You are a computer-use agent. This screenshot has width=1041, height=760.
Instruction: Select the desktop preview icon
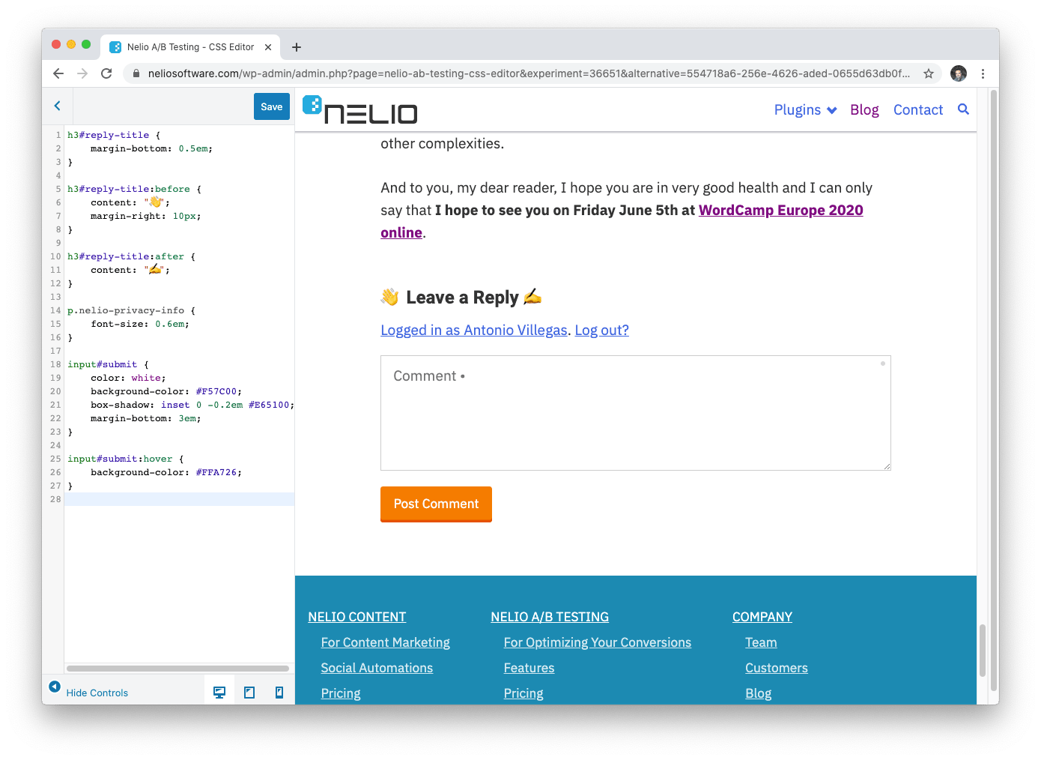[x=219, y=691]
